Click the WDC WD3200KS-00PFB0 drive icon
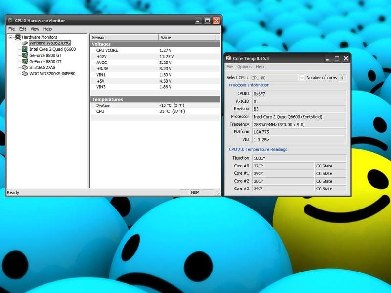Screen dimensions: 391x293 pos(25,74)
